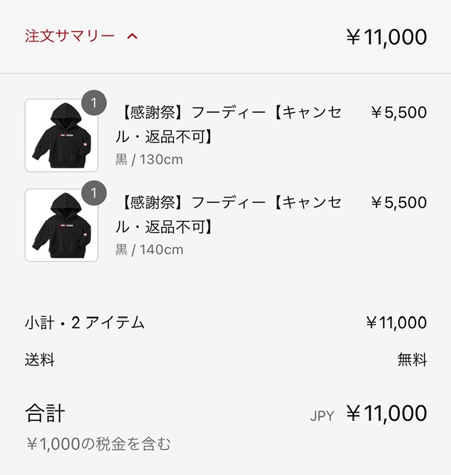Click the ¥11,000 total in the header
The image size is (451, 475).
pyautogui.click(x=386, y=36)
